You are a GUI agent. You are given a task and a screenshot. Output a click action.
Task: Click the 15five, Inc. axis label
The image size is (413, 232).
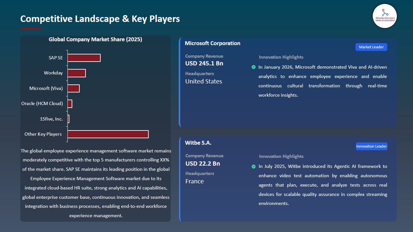click(51, 119)
